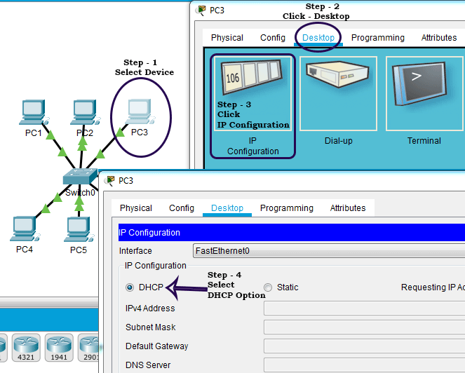The image size is (465, 373).
Task: Open Config tab in lower PC3 window
Action: [x=182, y=208]
